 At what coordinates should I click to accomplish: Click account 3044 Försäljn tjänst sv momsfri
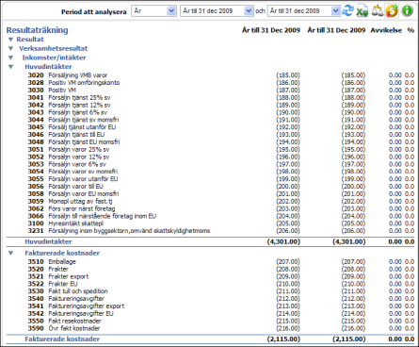(x=73, y=120)
